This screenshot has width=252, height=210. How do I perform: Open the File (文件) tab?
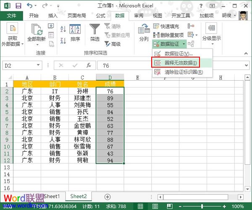pos(11,16)
